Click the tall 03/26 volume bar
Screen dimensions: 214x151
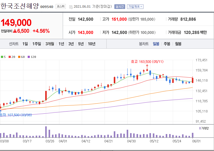coord(46,132)
